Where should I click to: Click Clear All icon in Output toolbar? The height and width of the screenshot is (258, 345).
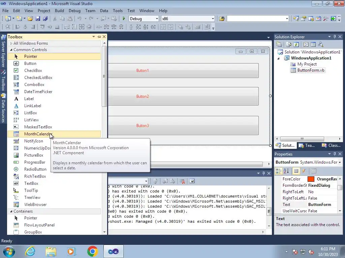pos(182,181)
